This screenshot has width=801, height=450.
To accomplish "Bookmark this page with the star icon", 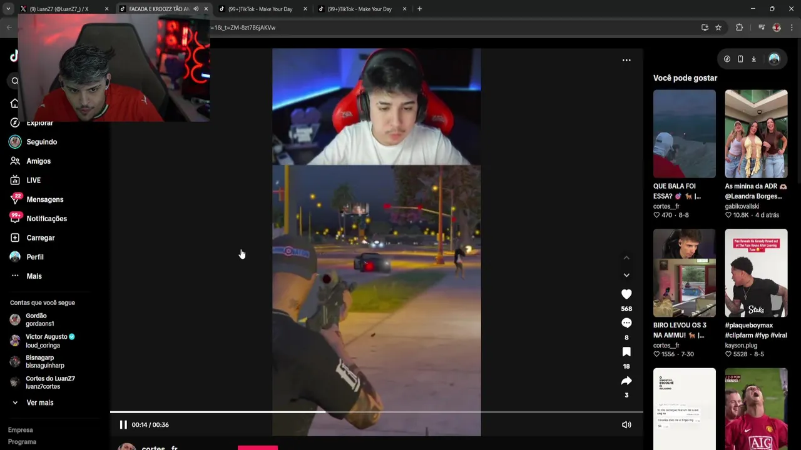I will click(x=718, y=27).
